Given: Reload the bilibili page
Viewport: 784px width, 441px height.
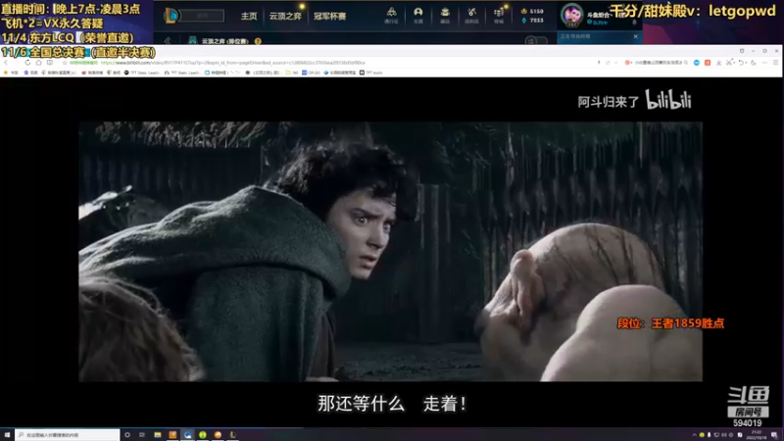Looking at the screenshot, I should (27, 63).
